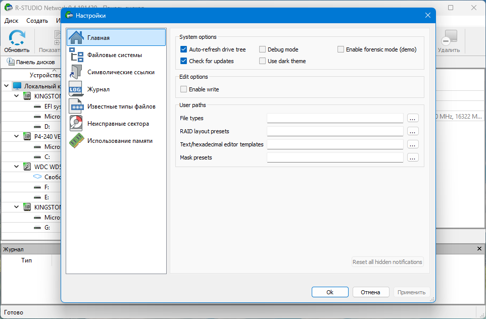This screenshot has width=486, height=319.
Task: Turn on the Debug mode checkbox
Action: pyautogui.click(x=262, y=49)
